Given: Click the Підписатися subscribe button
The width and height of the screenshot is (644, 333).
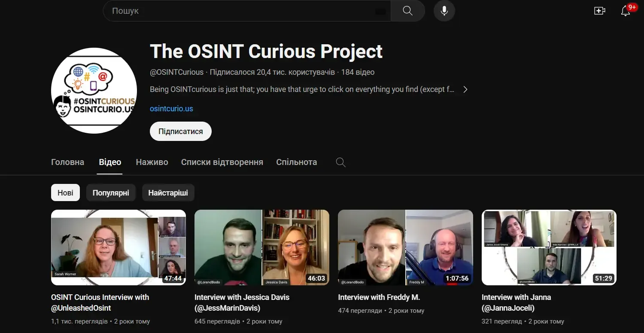Looking at the screenshot, I should [x=181, y=131].
